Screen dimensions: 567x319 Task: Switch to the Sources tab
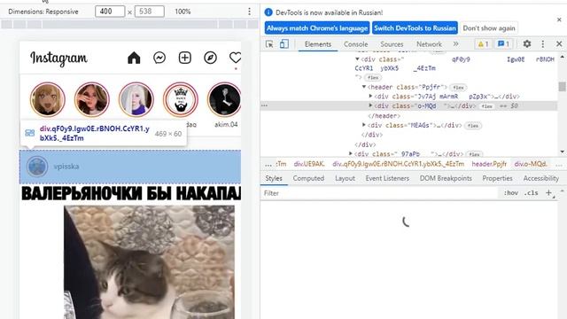392,44
